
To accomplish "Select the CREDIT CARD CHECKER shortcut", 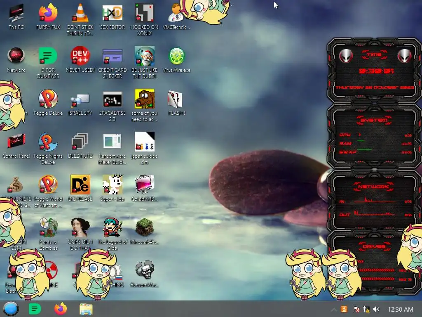I will tap(113, 63).
